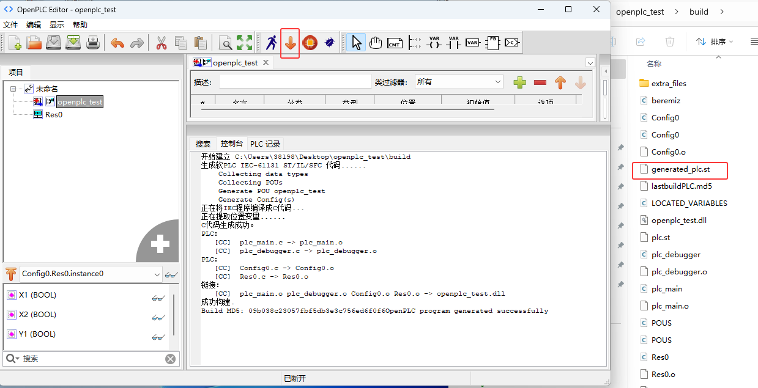Open the editor tab list dropdown arrow

tap(590, 62)
